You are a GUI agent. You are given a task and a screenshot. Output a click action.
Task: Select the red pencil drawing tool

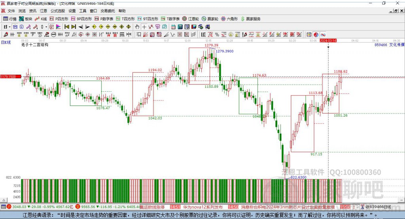click(6, 35)
